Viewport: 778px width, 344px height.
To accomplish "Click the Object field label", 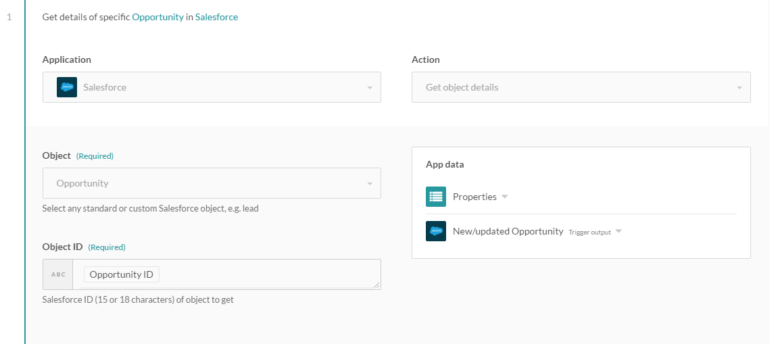I will tap(57, 155).
